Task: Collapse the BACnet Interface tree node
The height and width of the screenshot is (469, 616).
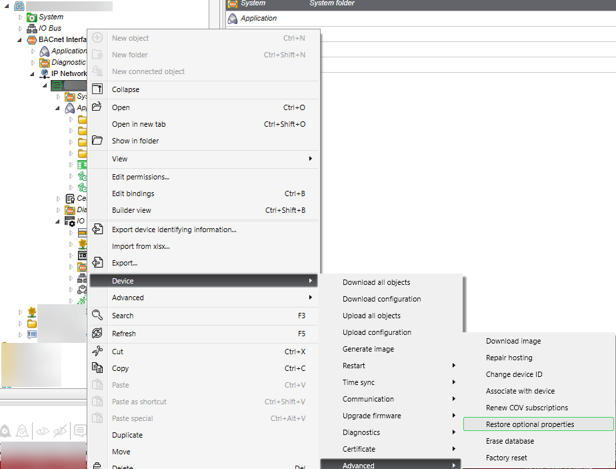Action: pos(19,40)
